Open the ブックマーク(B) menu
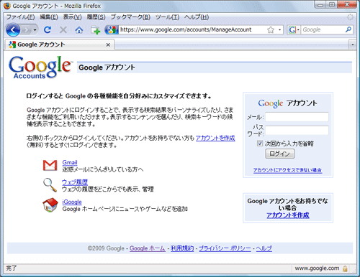Viewport: 360px width, 277px height. click(x=130, y=17)
